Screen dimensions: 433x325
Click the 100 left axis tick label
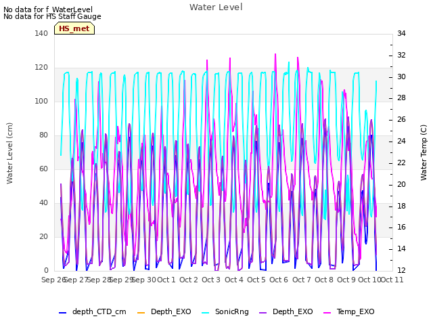pyautogui.click(x=41, y=101)
